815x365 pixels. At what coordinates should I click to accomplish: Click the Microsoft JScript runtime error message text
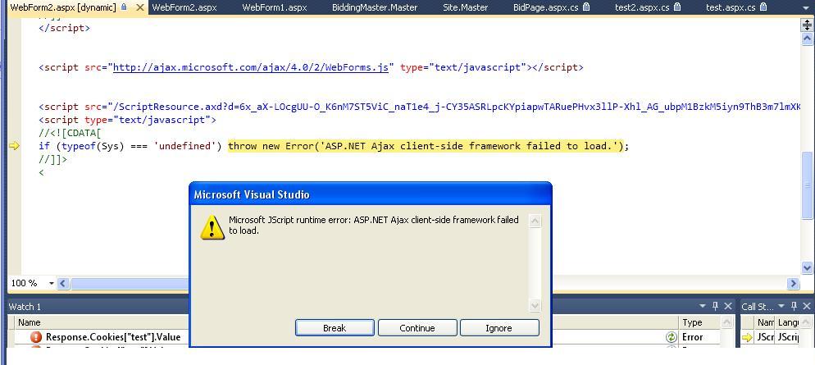(374, 225)
